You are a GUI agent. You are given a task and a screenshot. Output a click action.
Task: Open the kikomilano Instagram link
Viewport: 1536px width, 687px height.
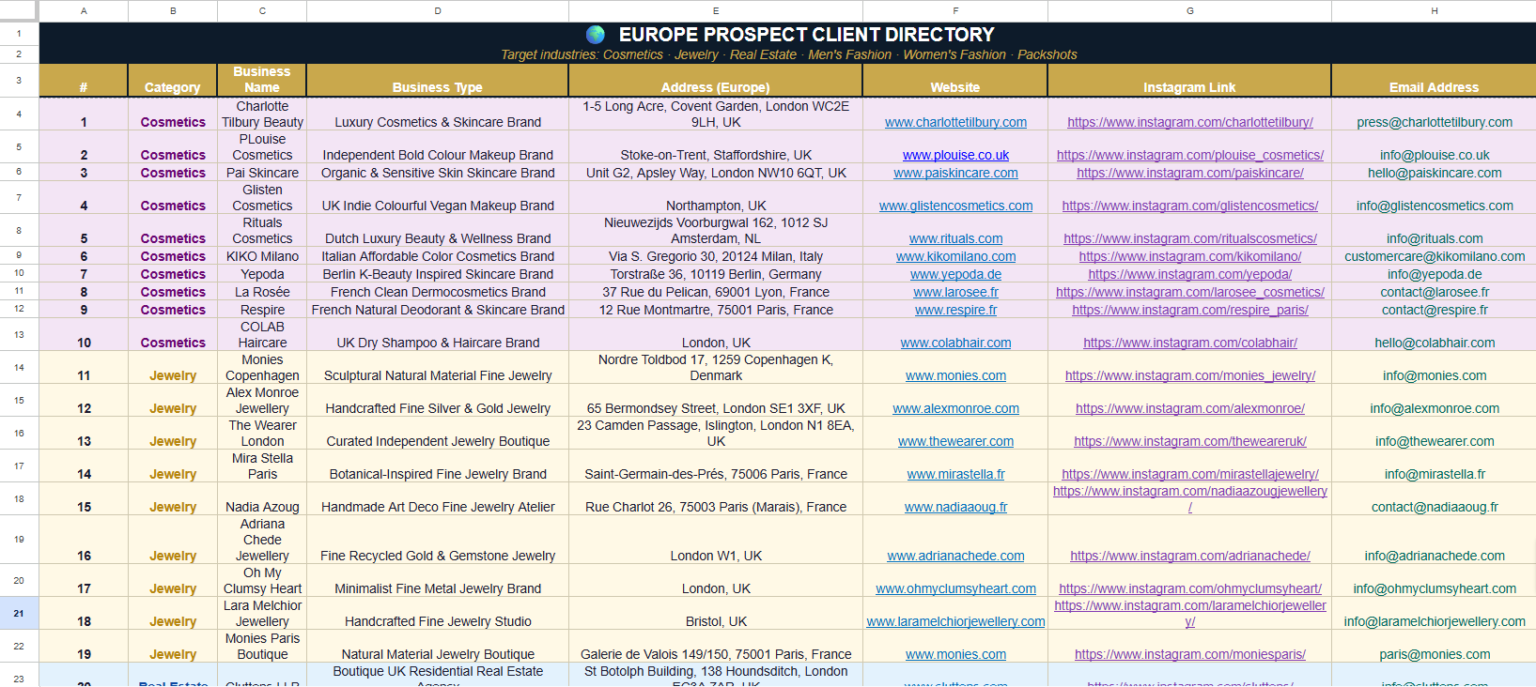(x=1189, y=256)
